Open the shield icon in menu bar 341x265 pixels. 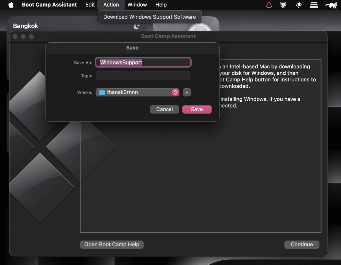283,5
